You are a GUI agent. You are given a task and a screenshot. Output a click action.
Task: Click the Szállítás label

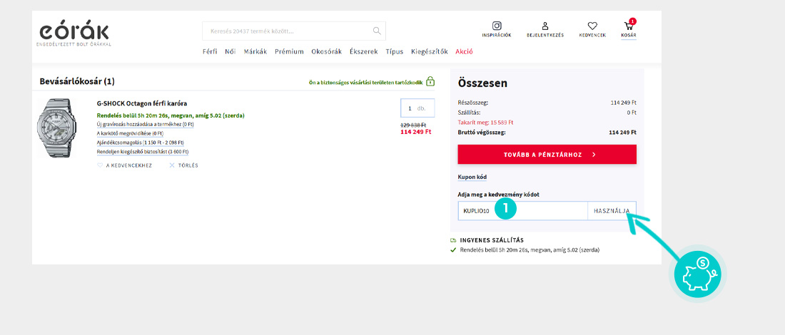point(469,113)
